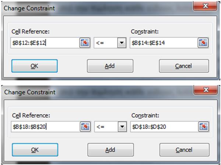Cancel the $B$12:$E$12 constraint dialog
The image size is (221, 165).
click(x=184, y=66)
